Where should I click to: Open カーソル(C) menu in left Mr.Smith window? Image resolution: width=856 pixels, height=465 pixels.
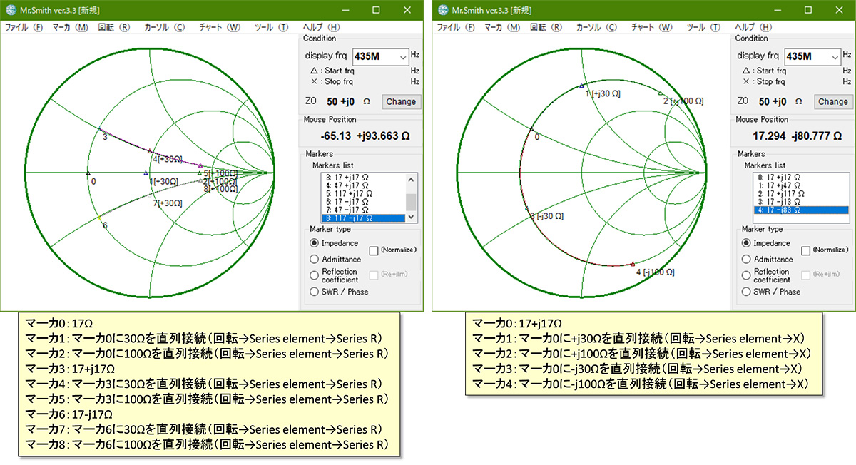(165, 27)
